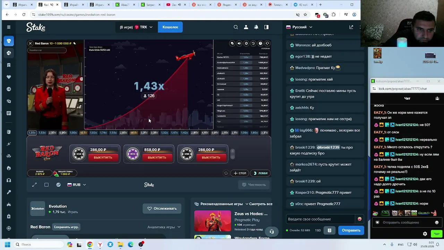The image size is (444, 250).
Task: Open Chrome from the taskbar
Action: pyautogui.click(x=90, y=244)
